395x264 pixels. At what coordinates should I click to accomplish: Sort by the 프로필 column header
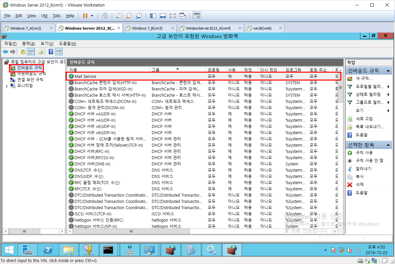coord(216,70)
